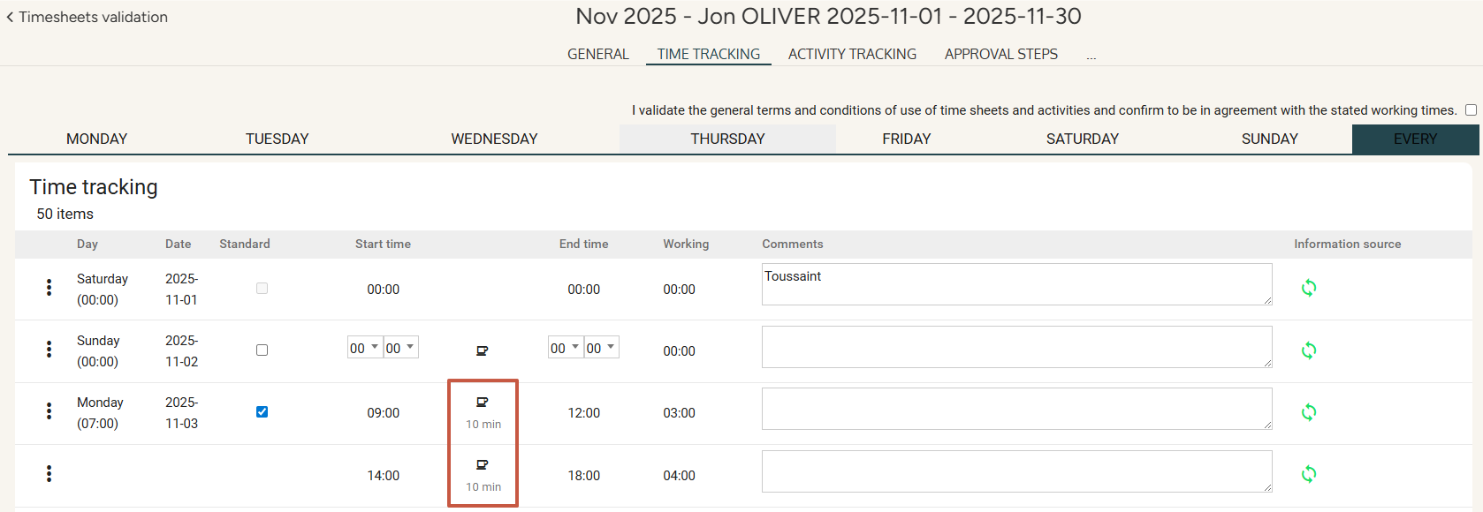Click the refresh icon in the Toussaint row
The height and width of the screenshot is (512, 1483).
[x=1308, y=288]
